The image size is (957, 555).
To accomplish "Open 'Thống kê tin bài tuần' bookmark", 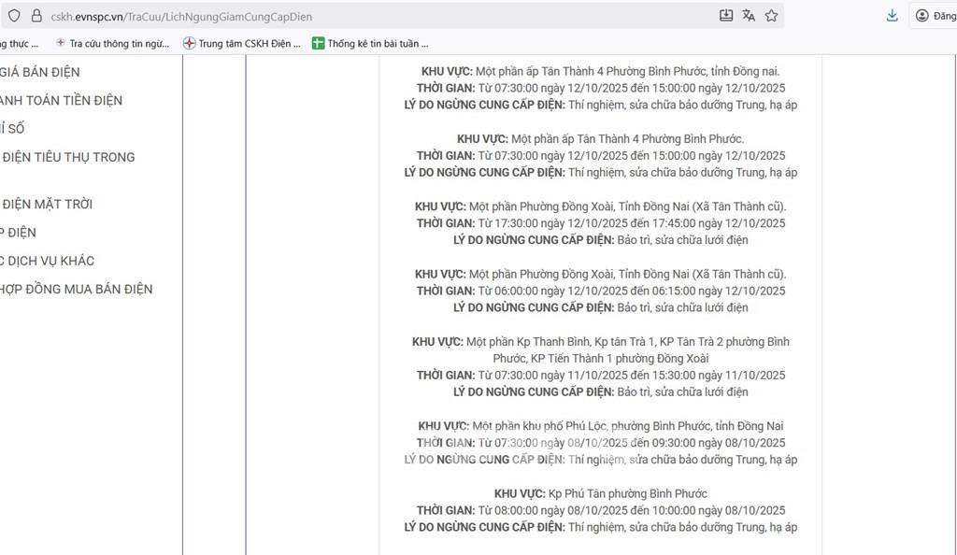I will 378,43.
